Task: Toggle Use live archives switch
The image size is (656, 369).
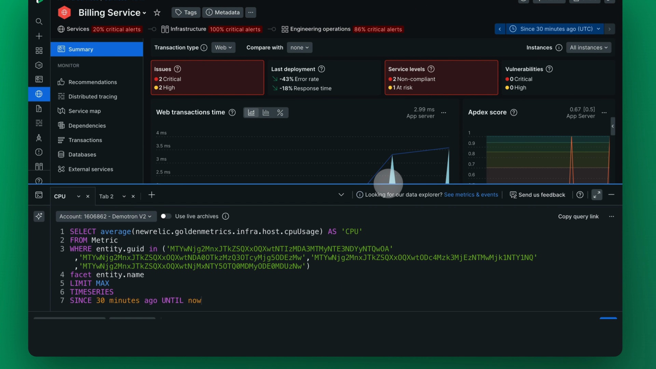Action: [x=166, y=216]
